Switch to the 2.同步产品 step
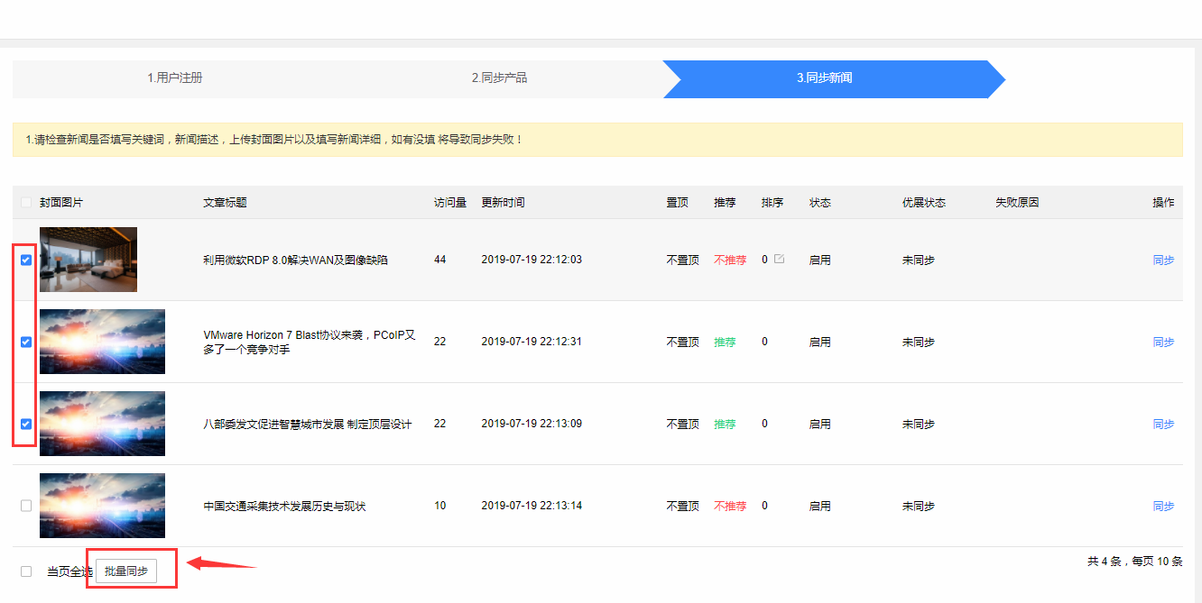The image size is (1202, 603). point(499,78)
